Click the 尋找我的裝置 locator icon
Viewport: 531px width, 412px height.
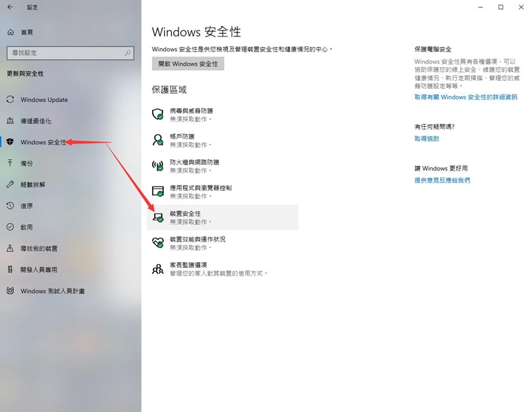11,248
